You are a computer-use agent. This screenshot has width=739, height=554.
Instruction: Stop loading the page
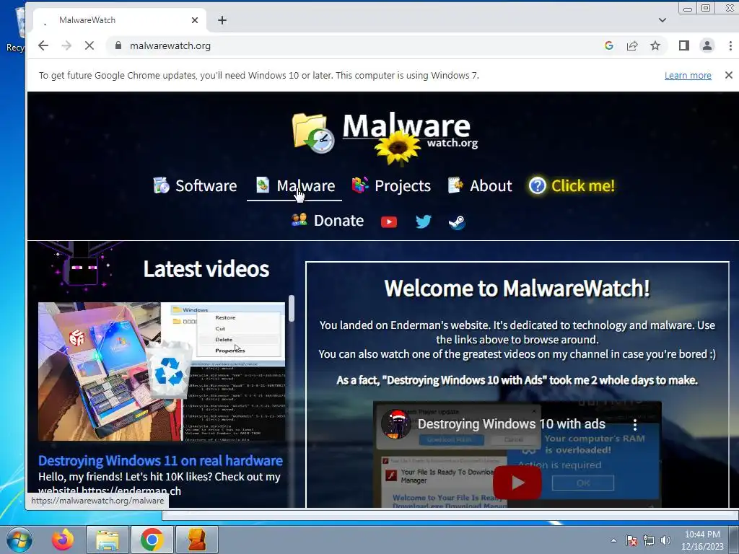coord(89,45)
